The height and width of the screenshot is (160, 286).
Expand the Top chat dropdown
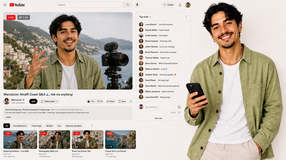(x=145, y=17)
